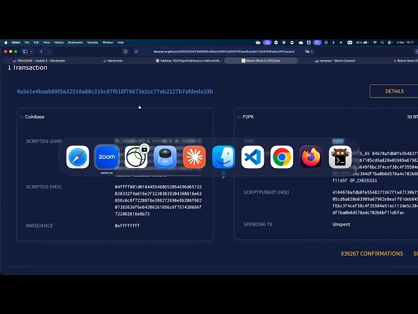
Task: Click the 1 Transaction heading
Action: (x=27, y=67)
